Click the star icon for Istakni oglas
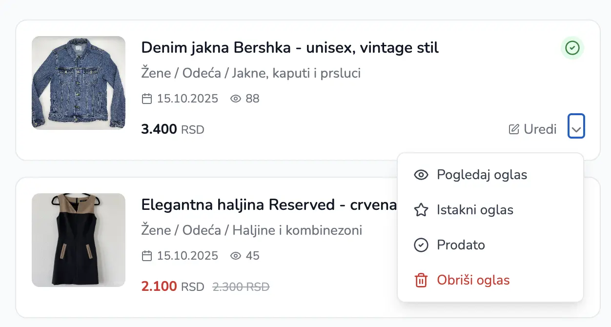The width and height of the screenshot is (611, 327). click(x=421, y=210)
